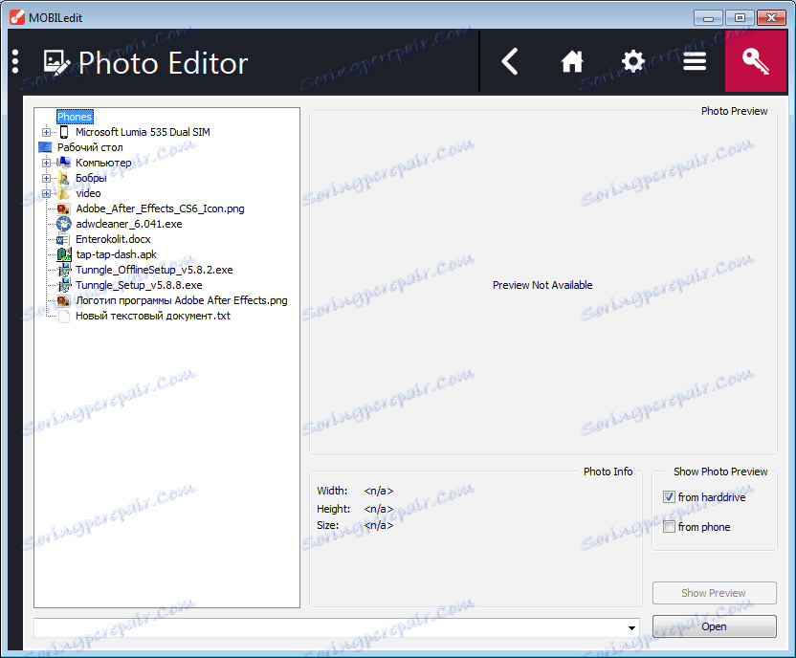
Task: Select file Tunngle_OfflineSetup_v5.8.2.exe
Action: [154, 270]
